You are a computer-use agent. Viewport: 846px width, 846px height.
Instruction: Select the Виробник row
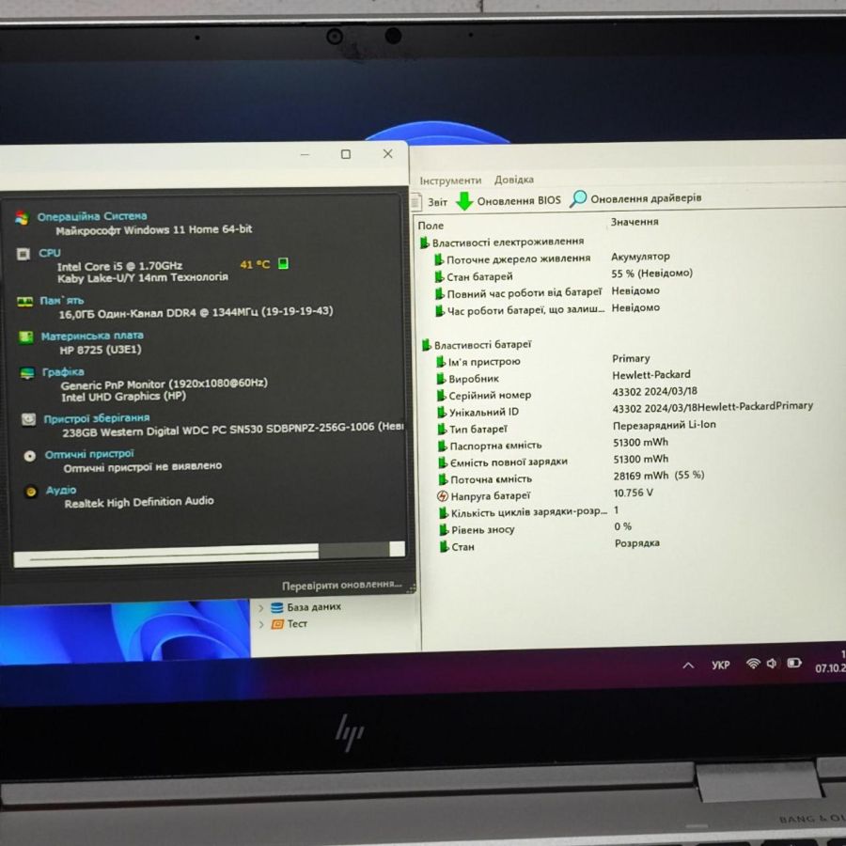[x=564, y=377]
